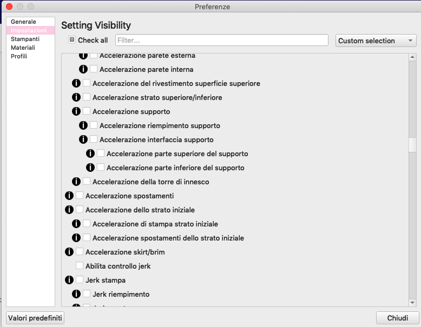This screenshot has width=421, height=327.
Task: Click info icon next to Accelerazione interfaccia supporto
Action: click(83, 139)
